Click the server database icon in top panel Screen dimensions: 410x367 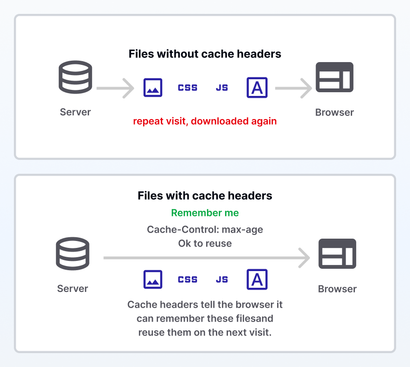click(76, 77)
